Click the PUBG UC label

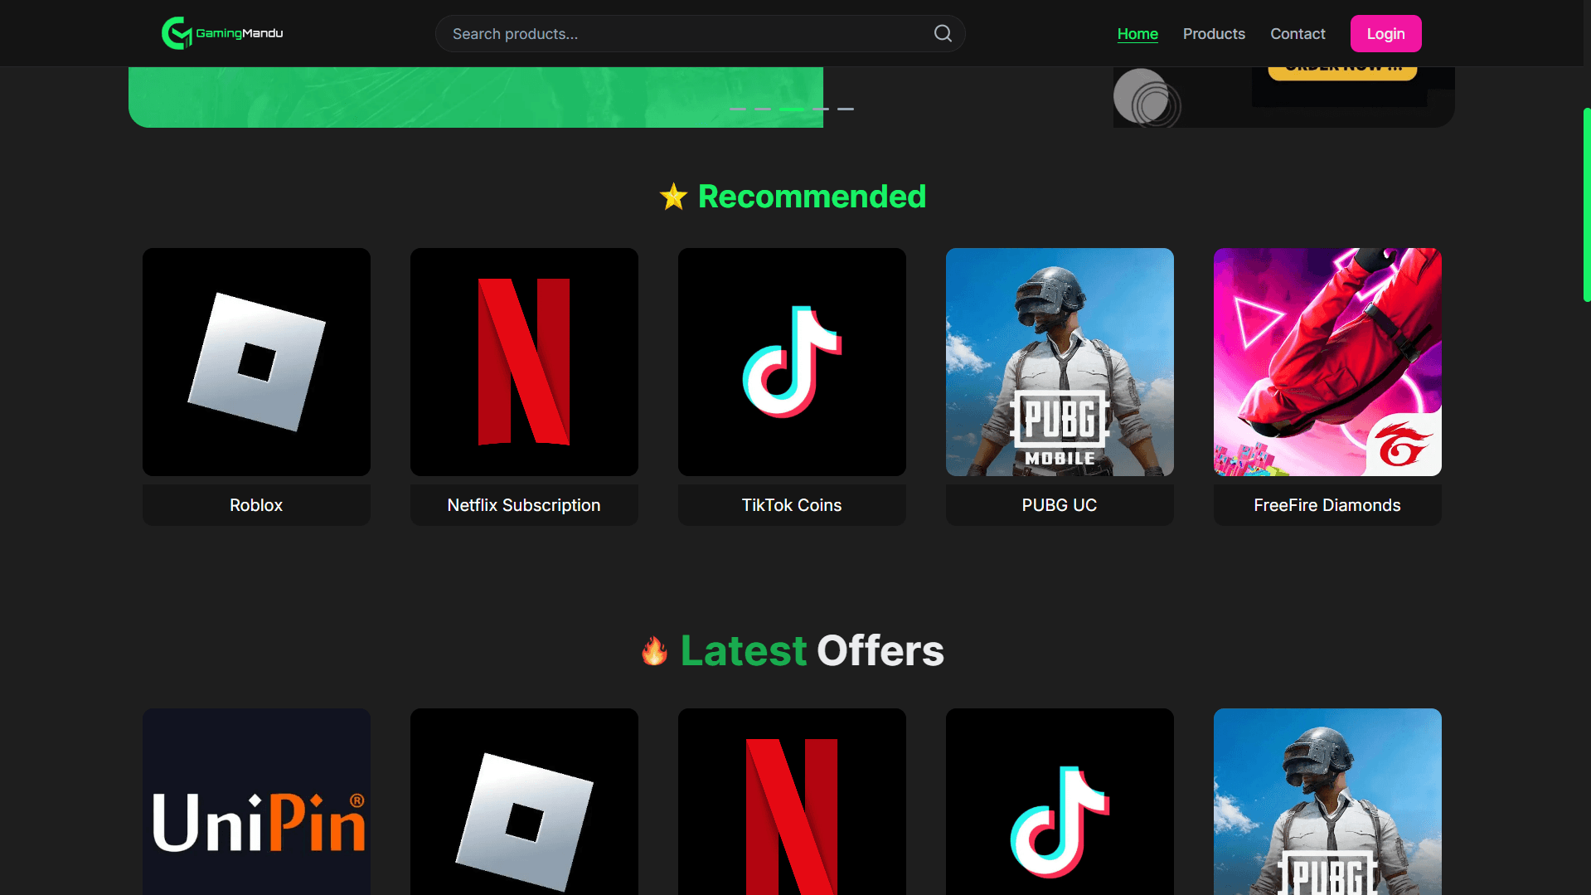click(x=1060, y=505)
